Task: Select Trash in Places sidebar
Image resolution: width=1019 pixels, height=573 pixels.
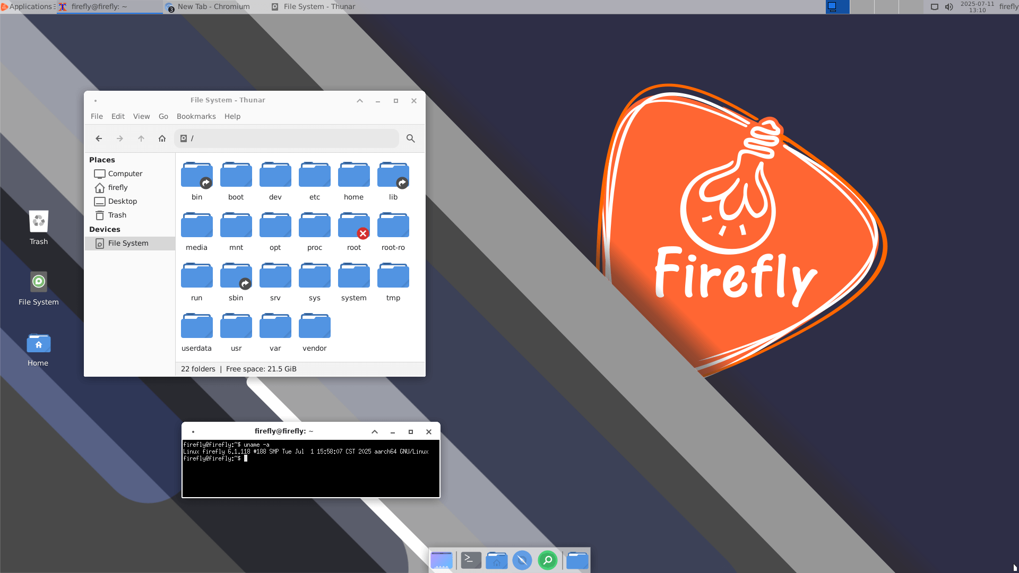Action: point(130,215)
